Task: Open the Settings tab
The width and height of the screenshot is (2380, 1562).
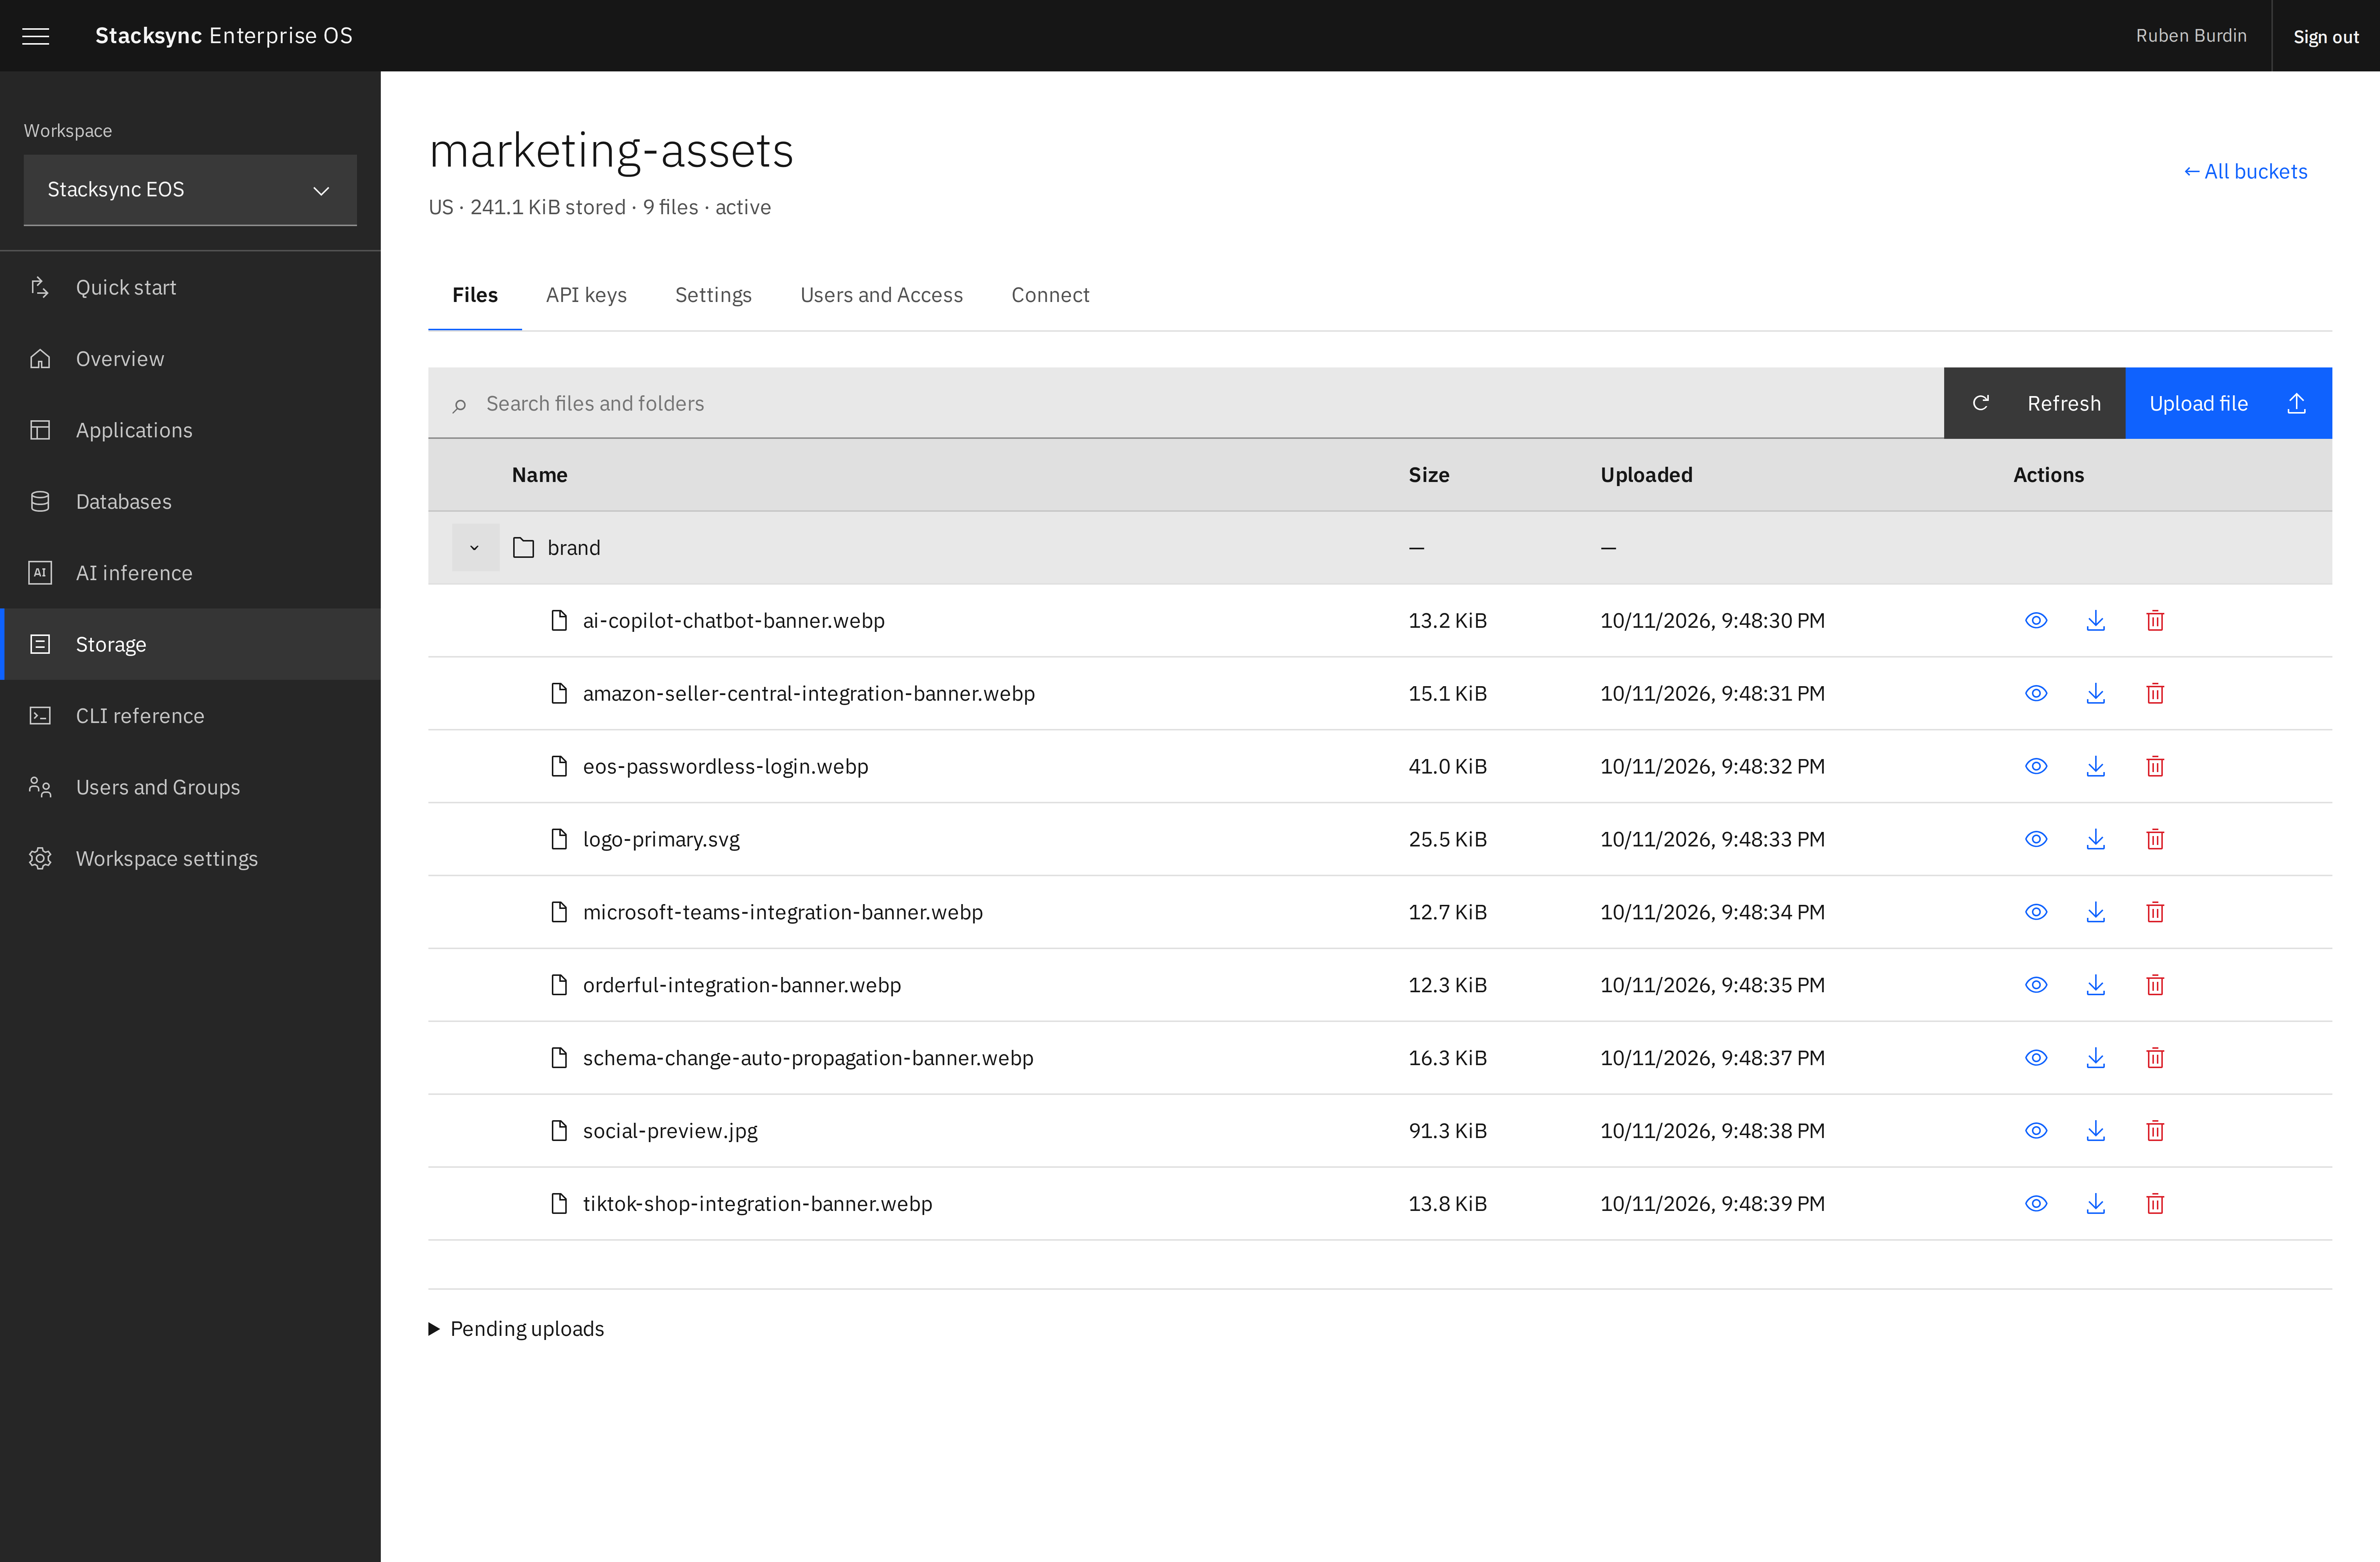Action: [713, 295]
